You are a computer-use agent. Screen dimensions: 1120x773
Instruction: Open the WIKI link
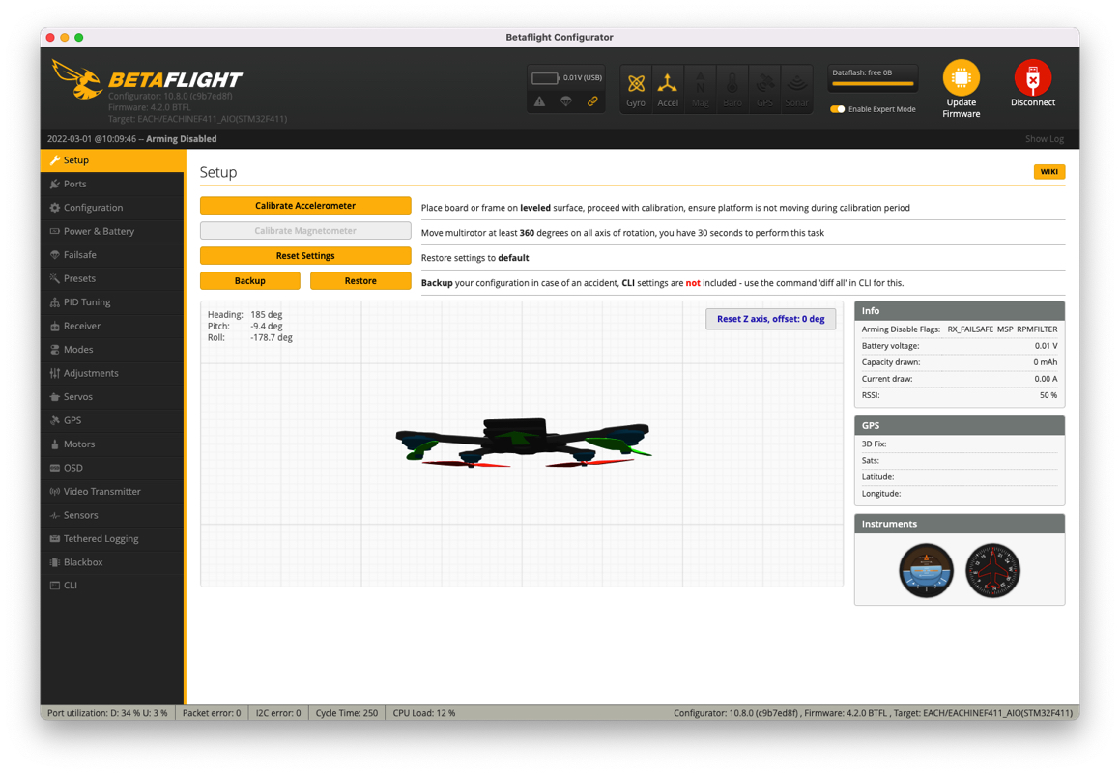point(1048,171)
